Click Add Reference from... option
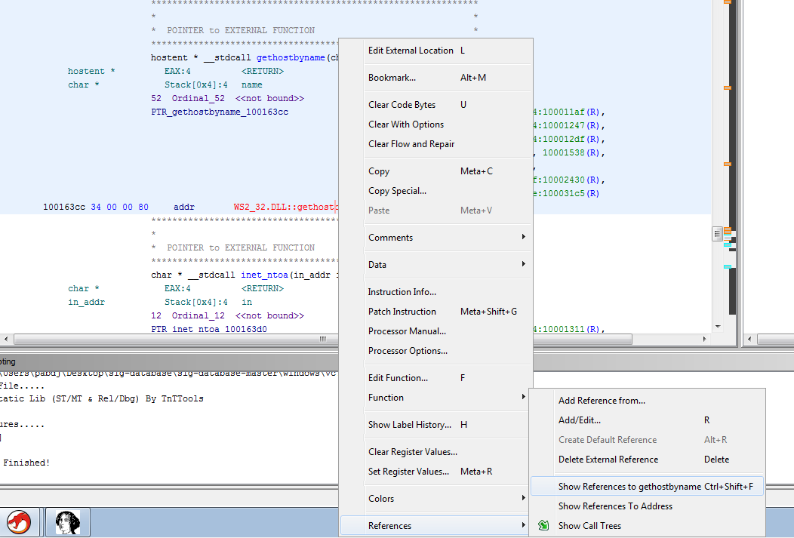794x538 pixels. point(602,401)
